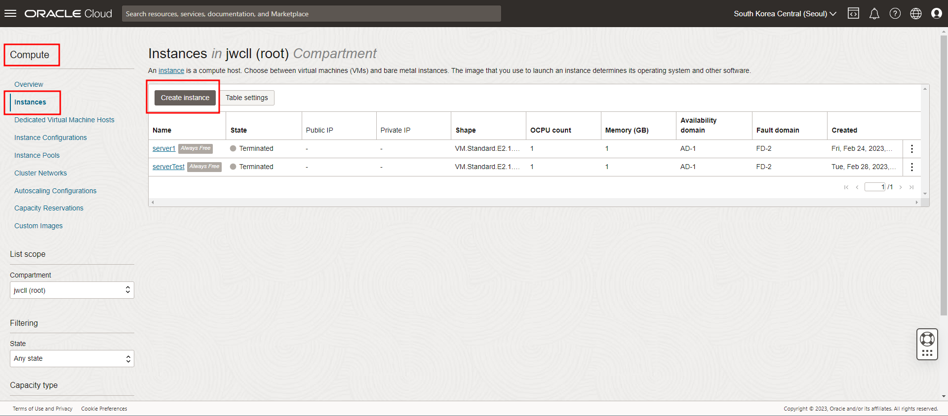
Task: Open Terms of Use and Privacy
Action: pyautogui.click(x=42, y=409)
